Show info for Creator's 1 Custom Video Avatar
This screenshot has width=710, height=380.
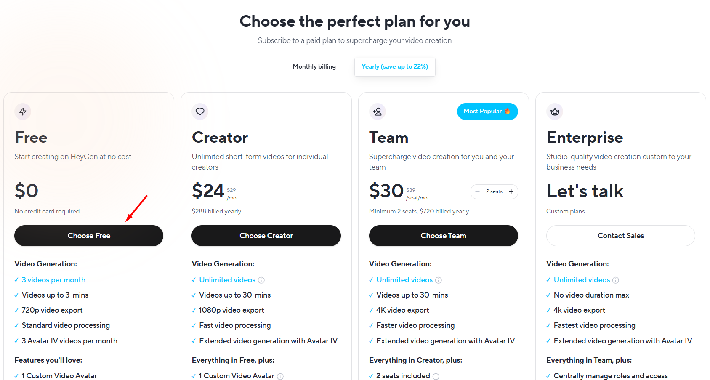[x=280, y=376]
